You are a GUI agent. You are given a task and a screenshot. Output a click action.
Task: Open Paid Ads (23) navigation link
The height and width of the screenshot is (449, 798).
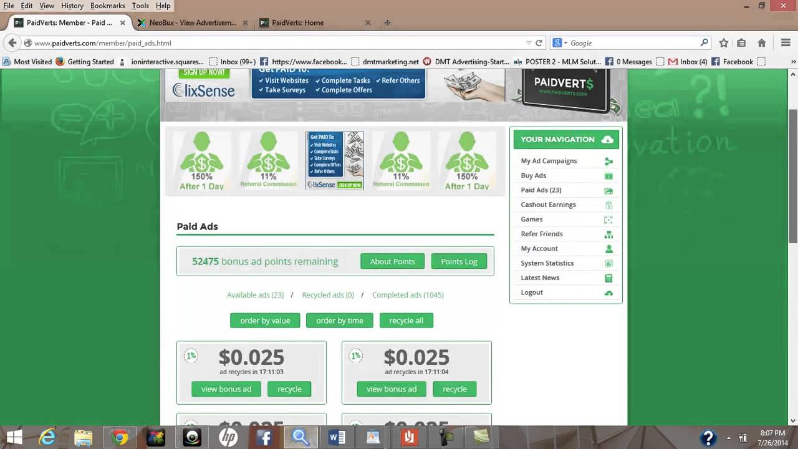tap(541, 190)
